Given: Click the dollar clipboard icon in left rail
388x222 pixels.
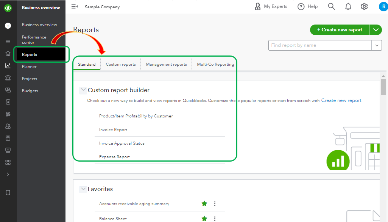Looking at the screenshot, I should pos(8,102).
